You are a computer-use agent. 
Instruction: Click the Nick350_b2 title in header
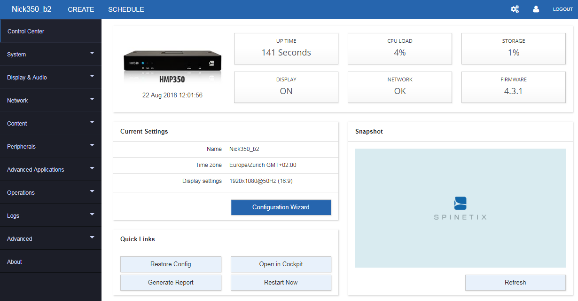point(31,9)
